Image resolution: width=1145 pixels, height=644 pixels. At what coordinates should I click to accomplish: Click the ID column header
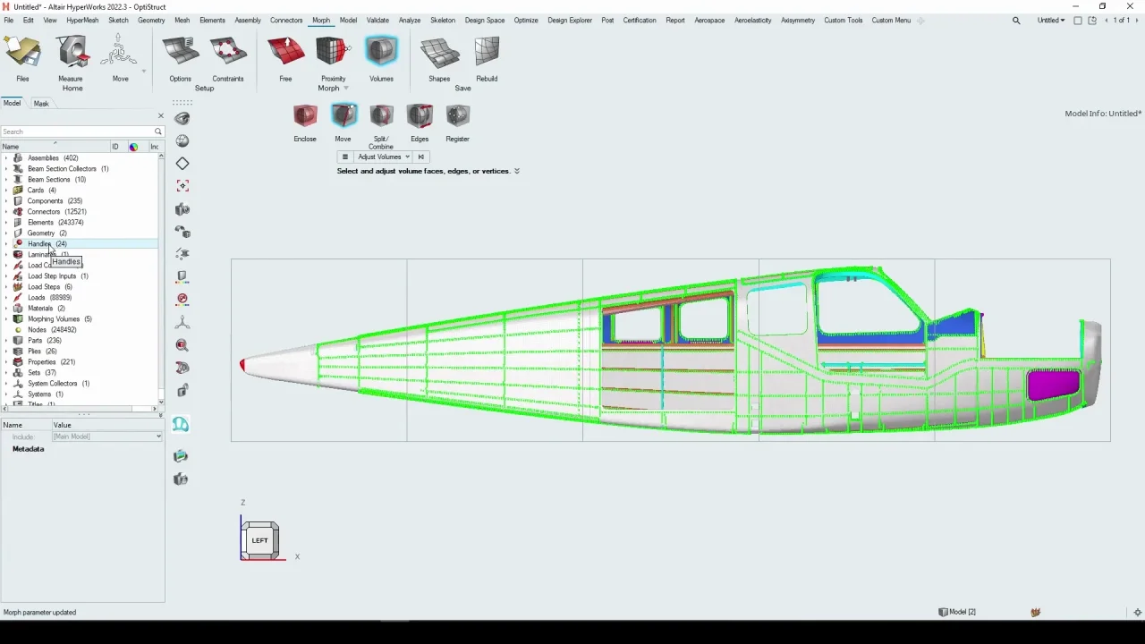pos(114,147)
